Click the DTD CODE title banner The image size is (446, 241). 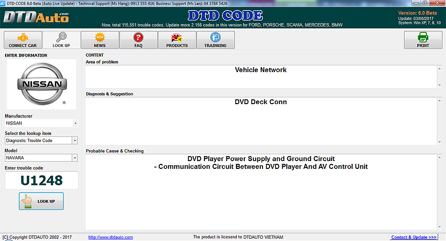click(x=225, y=16)
